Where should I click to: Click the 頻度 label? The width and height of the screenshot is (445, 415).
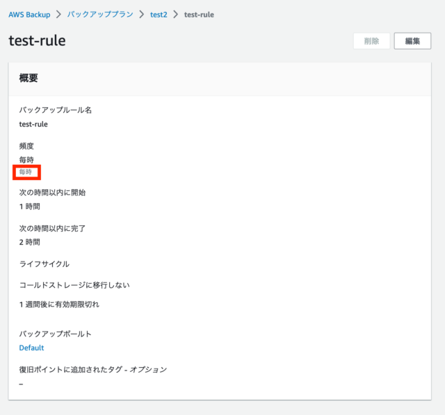tap(26, 146)
